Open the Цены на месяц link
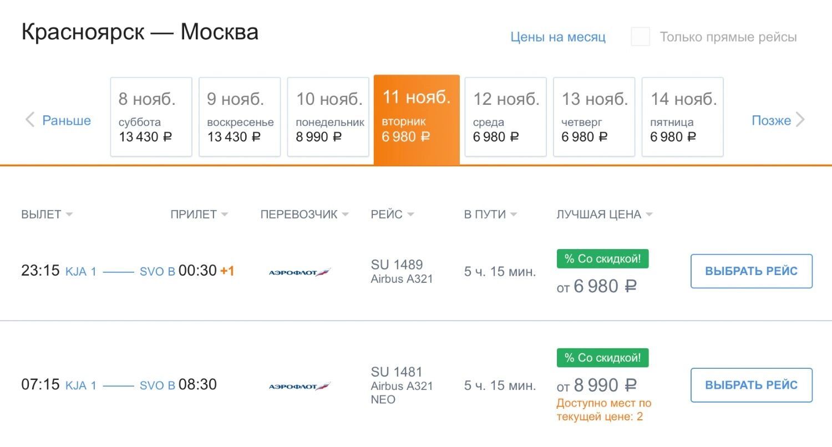Viewport: 832px width, 447px height. point(558,37)
